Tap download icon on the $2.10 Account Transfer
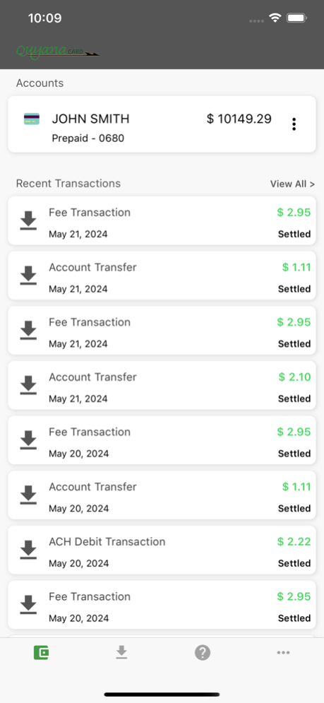Image resolution: width=324 pixels, height=703 pixels. tap(28, 385)
